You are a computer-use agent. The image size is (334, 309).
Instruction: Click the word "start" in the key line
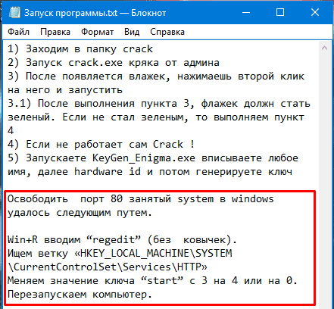pyautogui.click(x=162, y=281)
